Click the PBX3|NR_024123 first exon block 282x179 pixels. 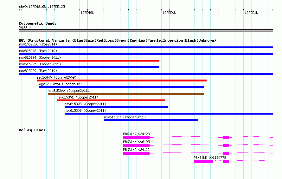[x=136, y=138]
